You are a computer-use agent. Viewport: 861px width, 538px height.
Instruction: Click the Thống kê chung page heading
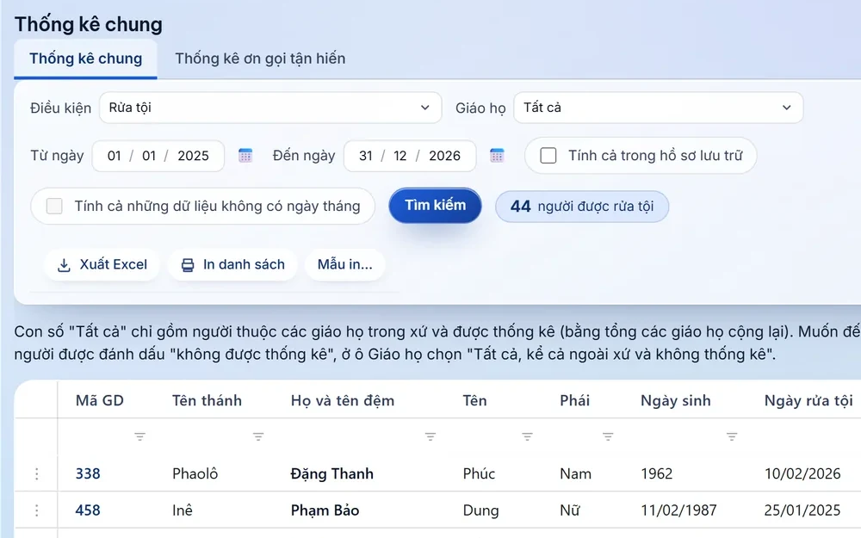[89, 25]
